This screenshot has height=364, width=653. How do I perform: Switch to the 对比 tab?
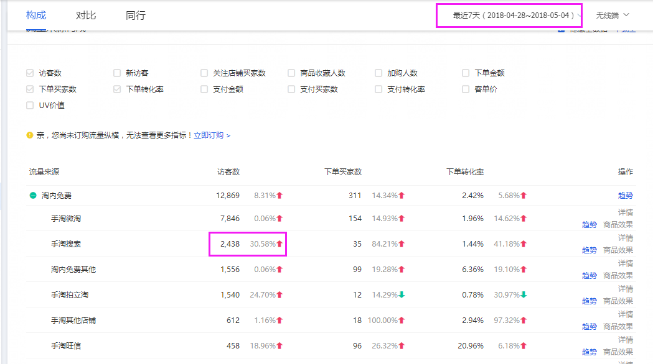pos(86,15)
